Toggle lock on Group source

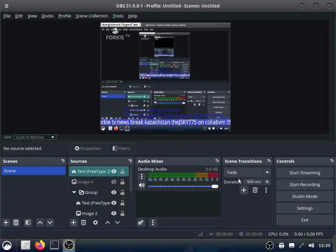122,192
